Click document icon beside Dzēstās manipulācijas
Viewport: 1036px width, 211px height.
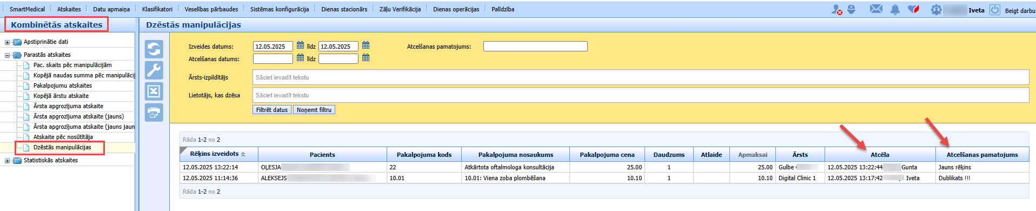coord(26,147)
